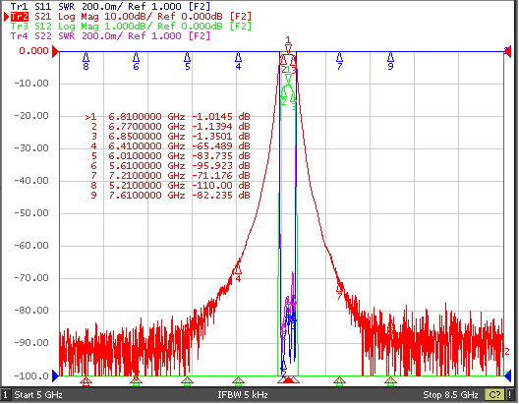The width and height of the screenshot is (519, 404).
Task: Click the active Tr2 S21 trace label
Action: (x=131, y=16)
